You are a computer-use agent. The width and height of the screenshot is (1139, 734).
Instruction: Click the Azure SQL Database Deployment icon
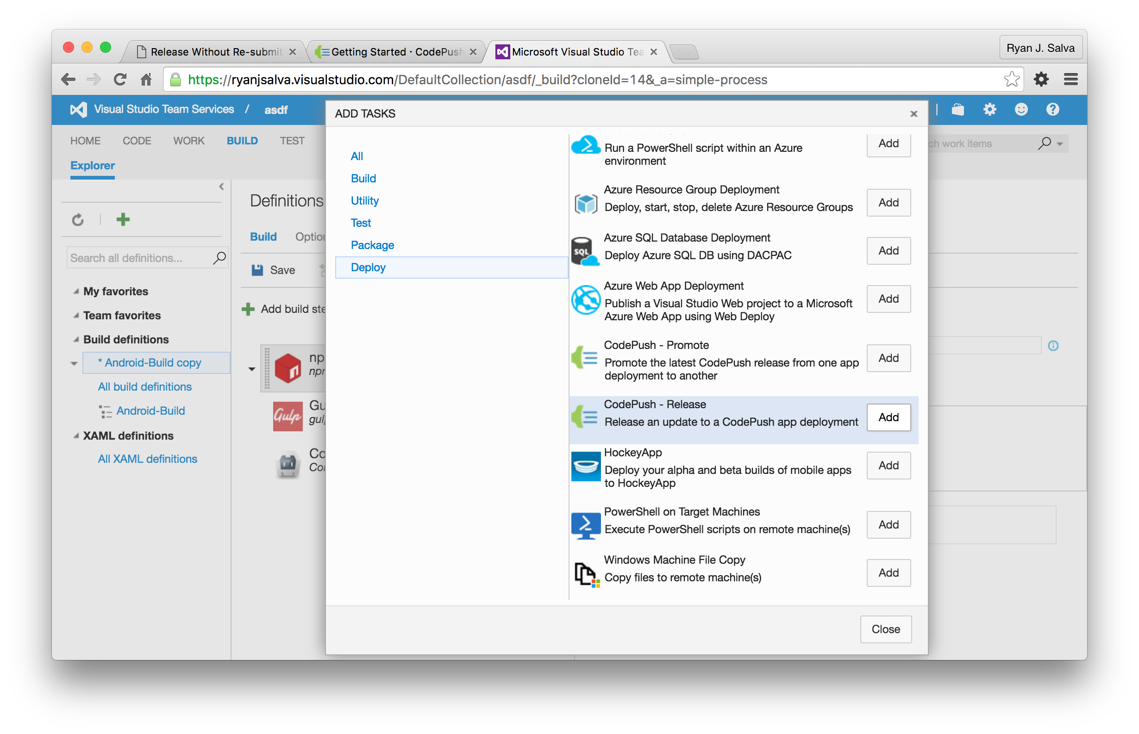[584, 251]
